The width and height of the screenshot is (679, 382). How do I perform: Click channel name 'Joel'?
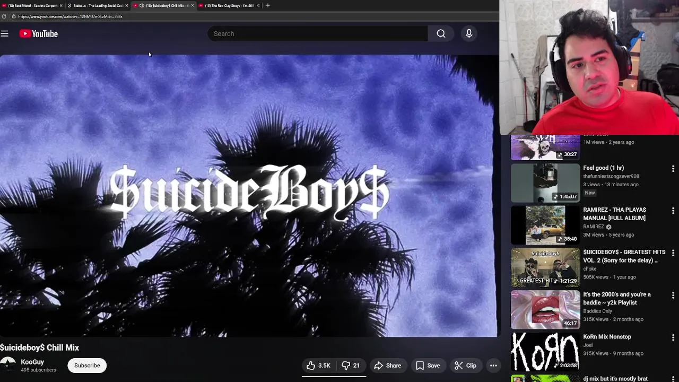(588, 345)
